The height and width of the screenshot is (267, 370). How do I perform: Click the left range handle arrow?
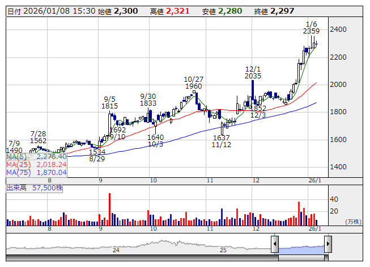275,244
